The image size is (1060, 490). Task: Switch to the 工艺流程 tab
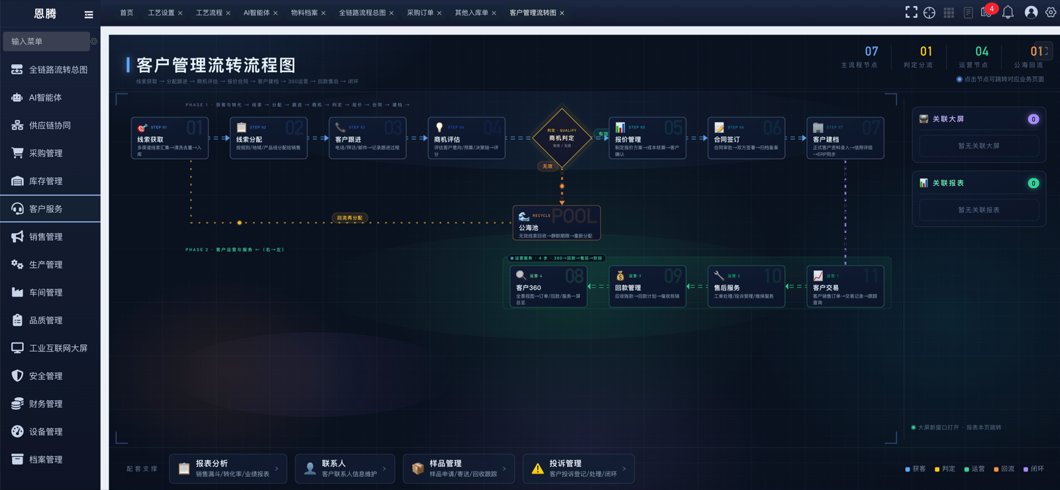coord(209,13)
